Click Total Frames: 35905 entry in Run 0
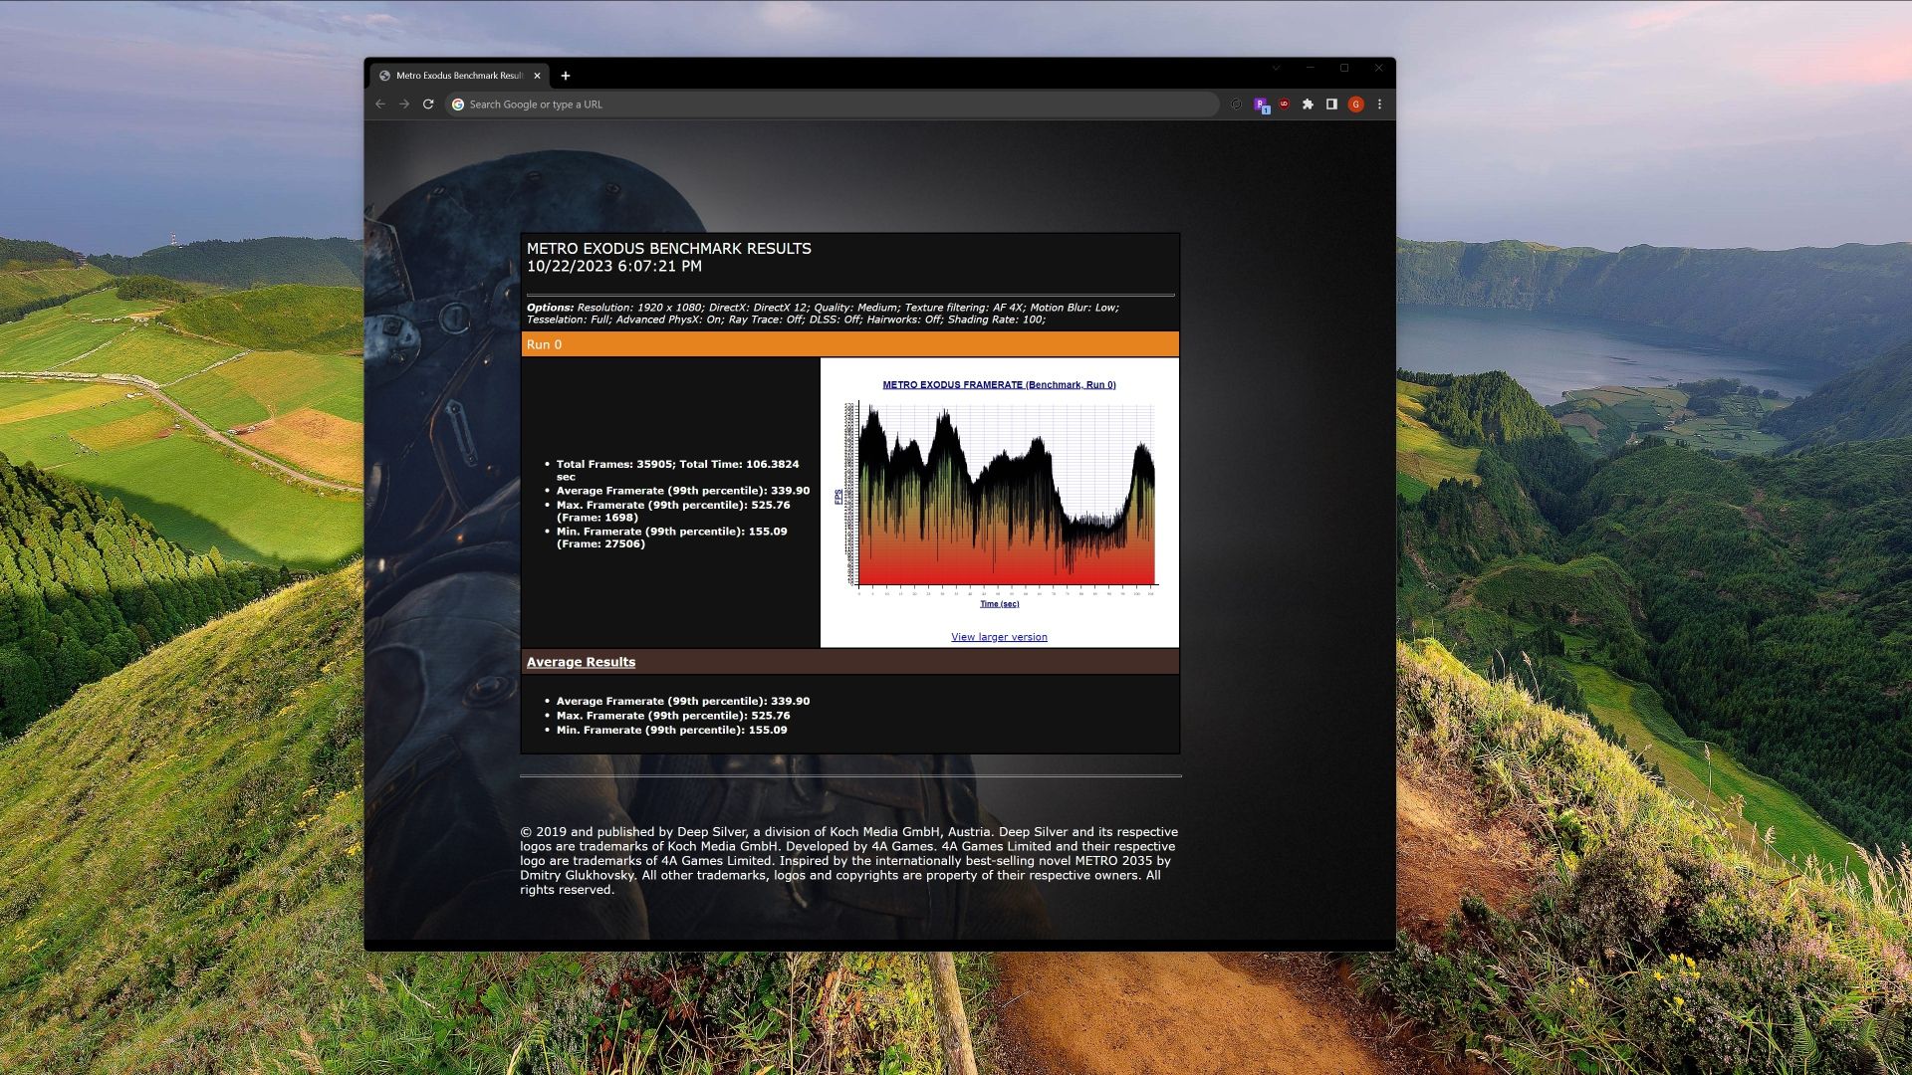 click(x=677, y=470)
